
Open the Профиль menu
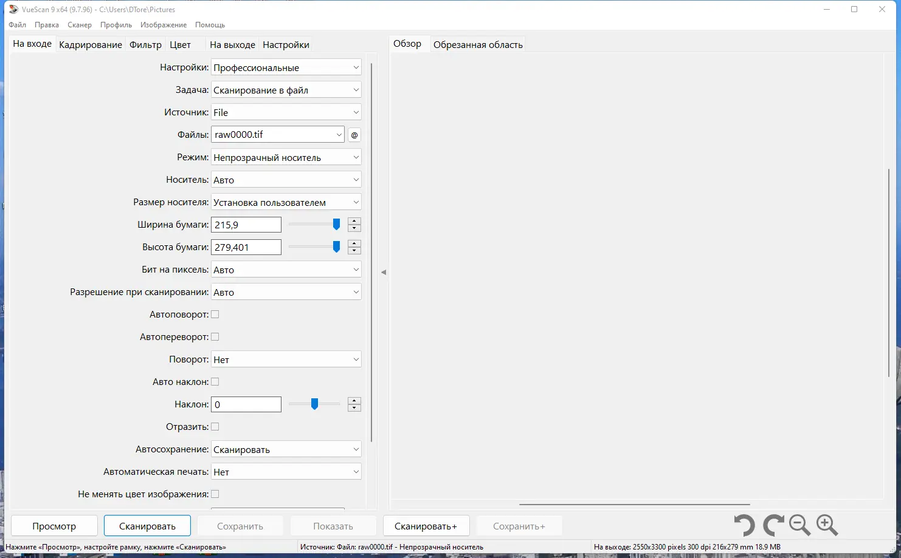(x=116, y=25)
